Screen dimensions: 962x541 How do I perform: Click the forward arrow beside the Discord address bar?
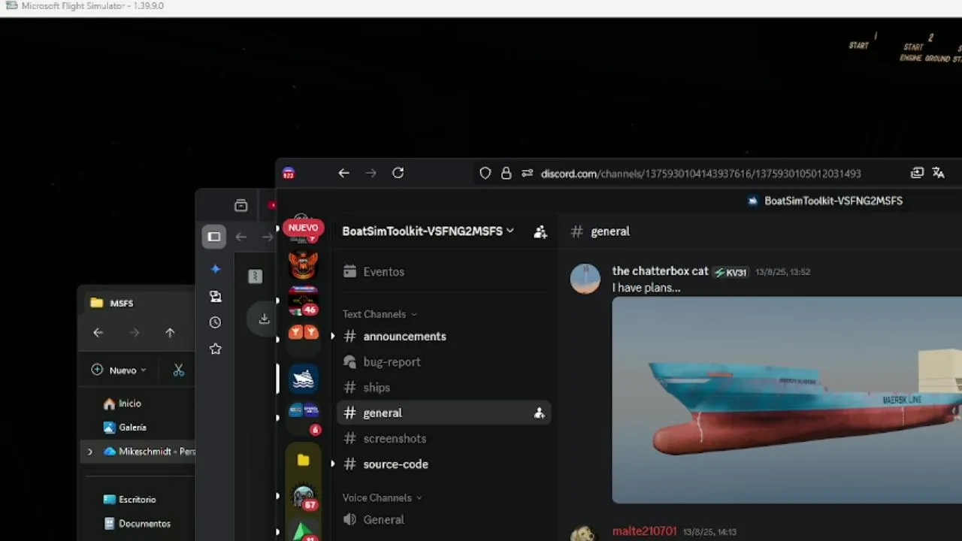[371, 173]
